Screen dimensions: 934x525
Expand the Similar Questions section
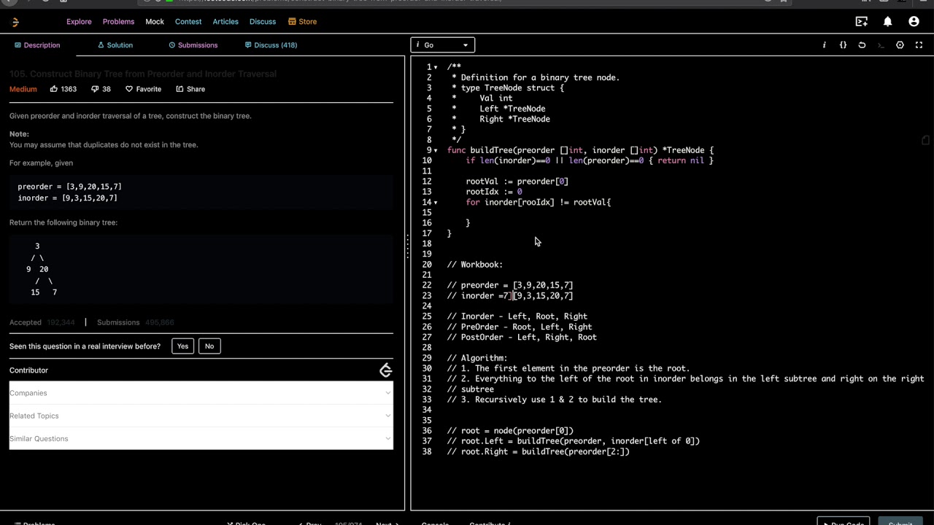(x=201, y=438)
